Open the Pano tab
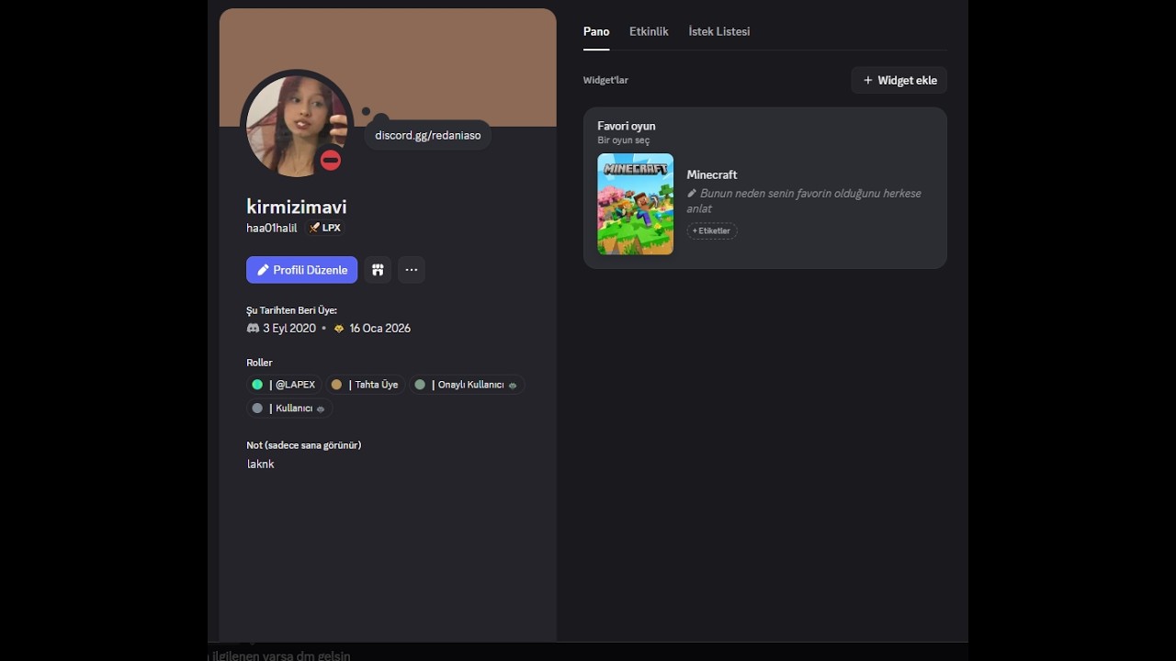The width and height of the screenshot is (1176, 661). click(x=596, y=31)
